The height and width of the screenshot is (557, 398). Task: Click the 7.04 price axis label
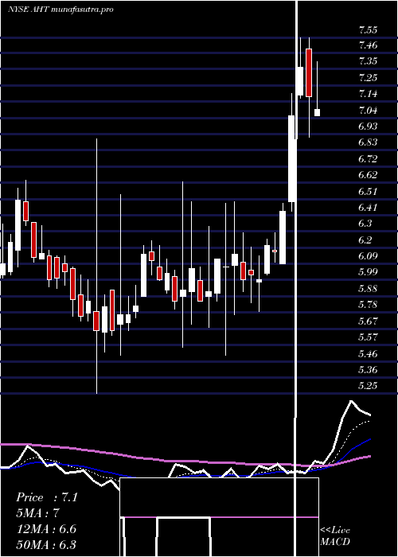coord(368,110)
